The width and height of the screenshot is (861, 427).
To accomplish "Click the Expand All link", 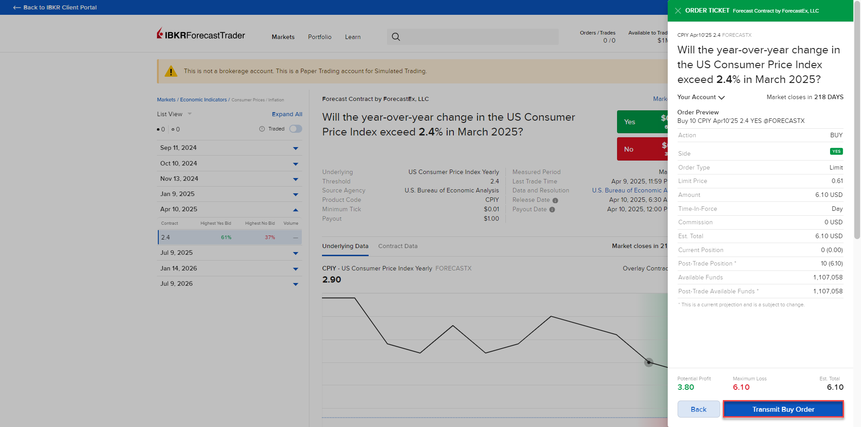I will click(x=287, y=114).
